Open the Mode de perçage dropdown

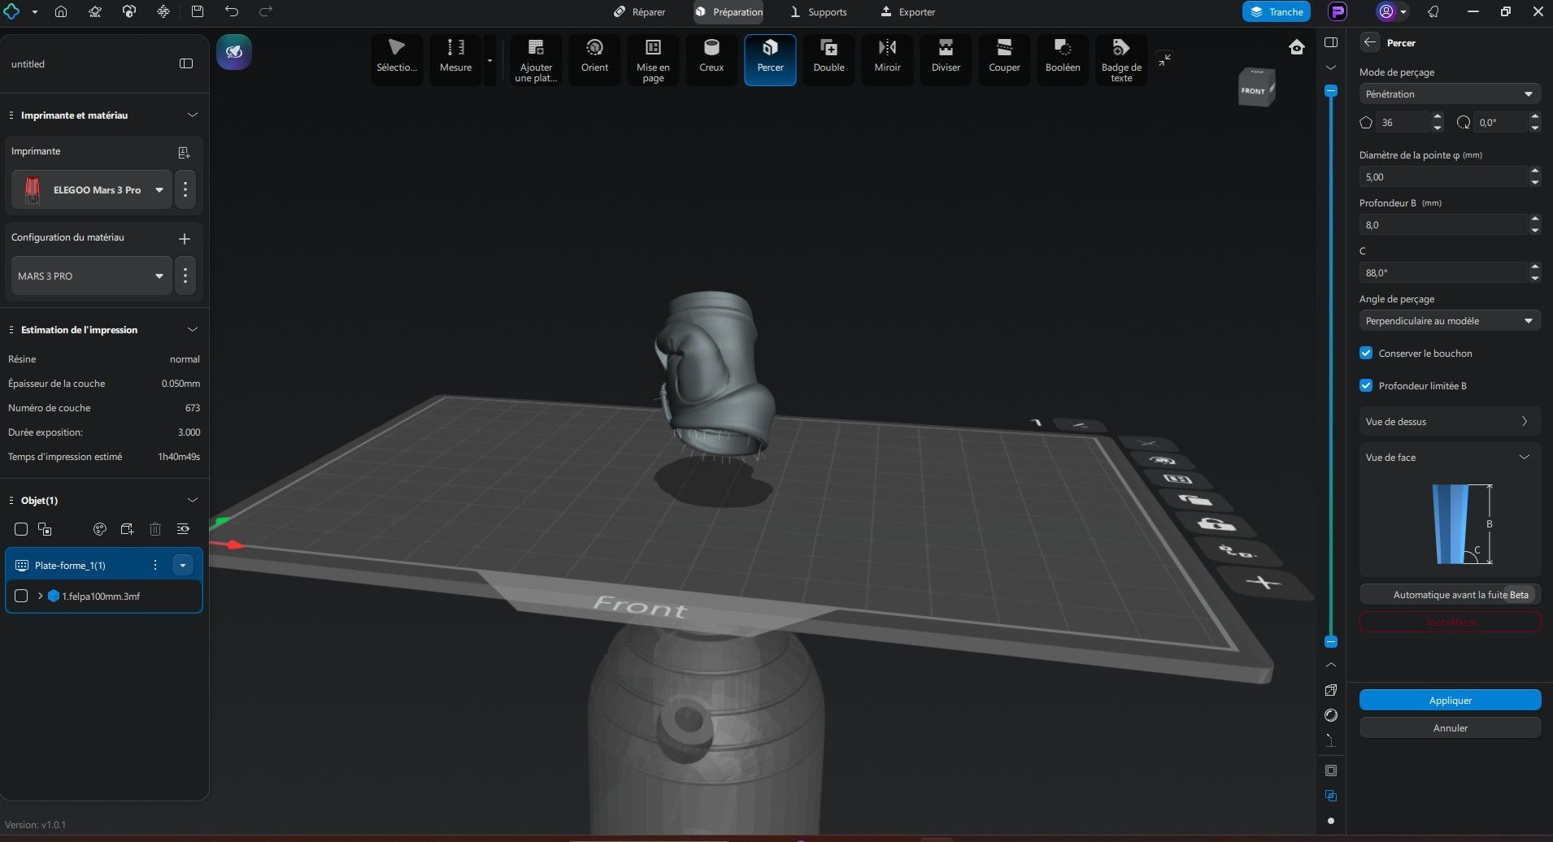click(x=1449, y=94)
